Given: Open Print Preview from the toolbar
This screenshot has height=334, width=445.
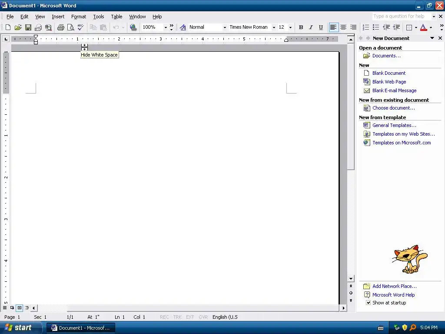Looking at the screenshot, I should 70,27.
